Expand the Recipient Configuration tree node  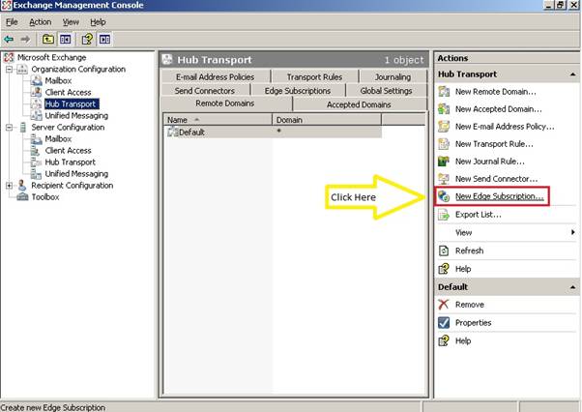click(x=10, y=186)
